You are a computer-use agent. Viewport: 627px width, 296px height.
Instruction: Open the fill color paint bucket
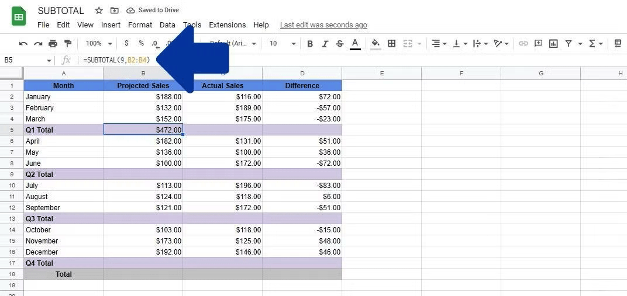coord(375,43)
